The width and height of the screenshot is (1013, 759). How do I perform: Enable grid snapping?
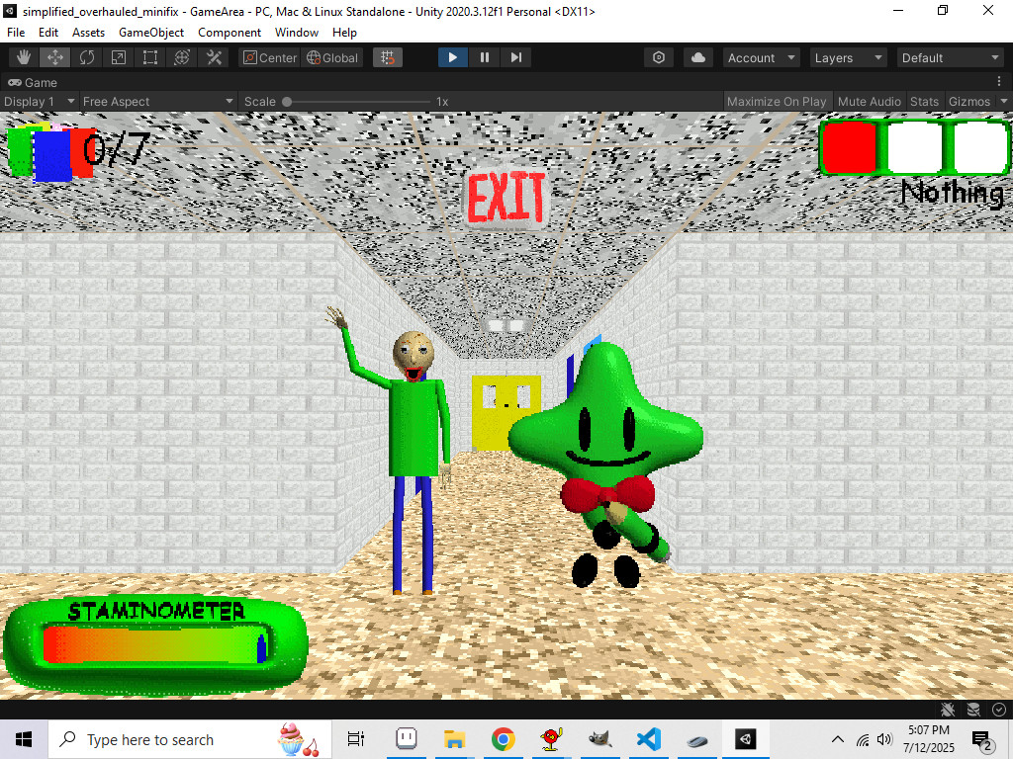click(387, 57)
